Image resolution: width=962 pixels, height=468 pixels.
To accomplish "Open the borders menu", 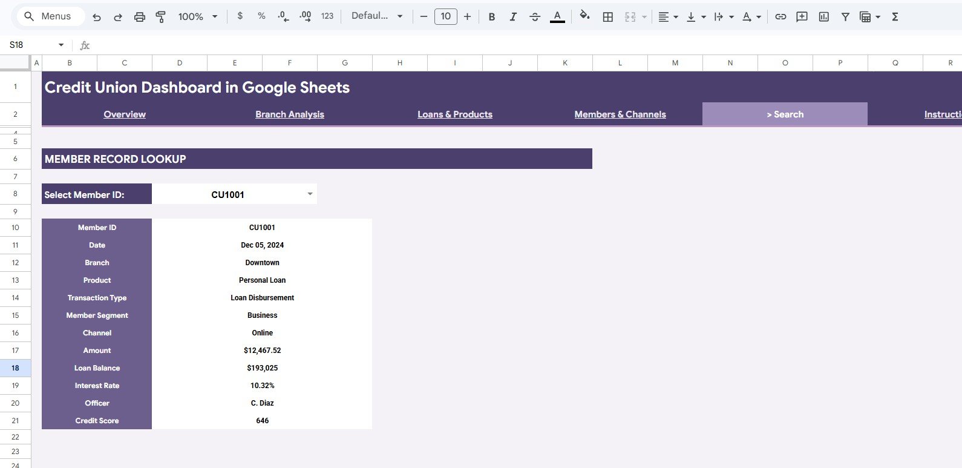I will (x=608, y=17).
